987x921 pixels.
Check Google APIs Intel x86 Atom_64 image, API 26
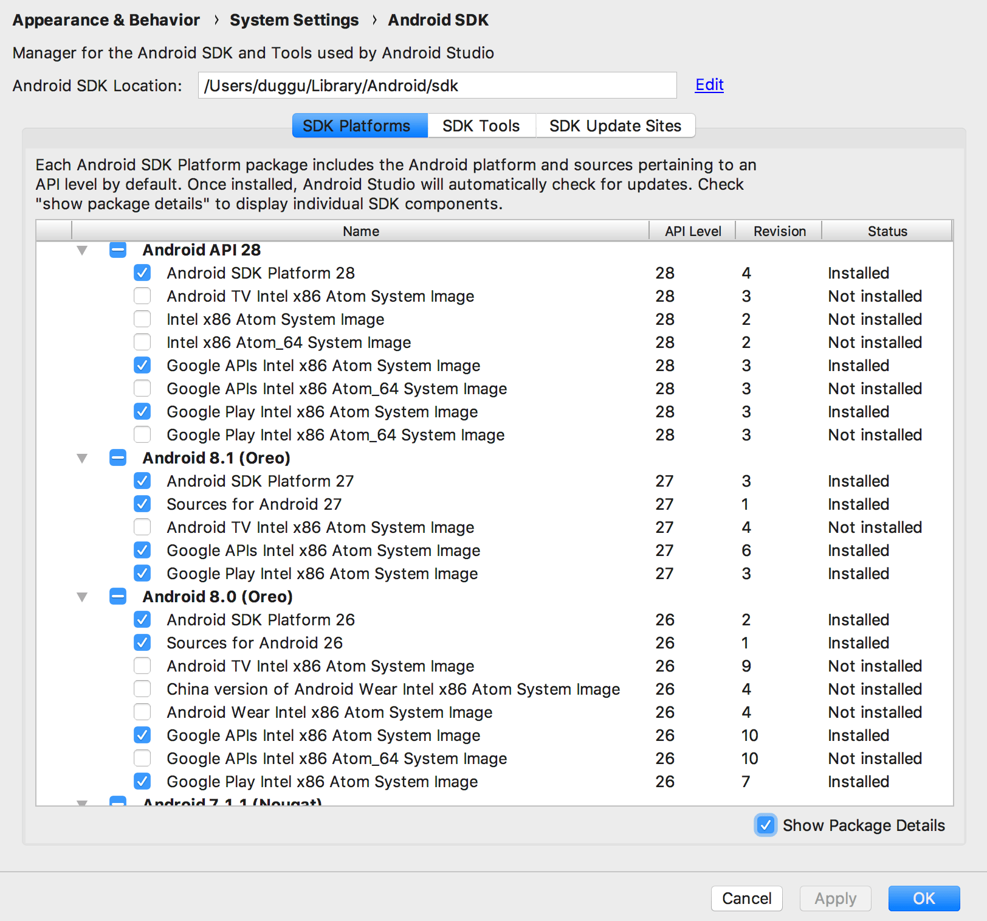pyautogui.click(x=142, y=759)
